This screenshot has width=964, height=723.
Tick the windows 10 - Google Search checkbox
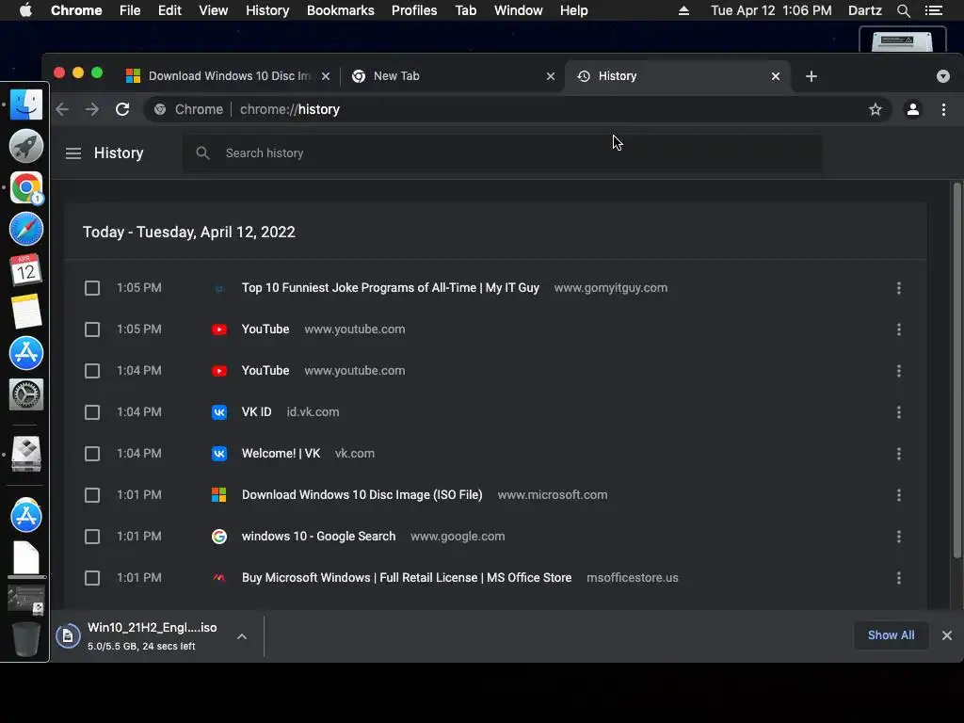[x=92, y=537]
